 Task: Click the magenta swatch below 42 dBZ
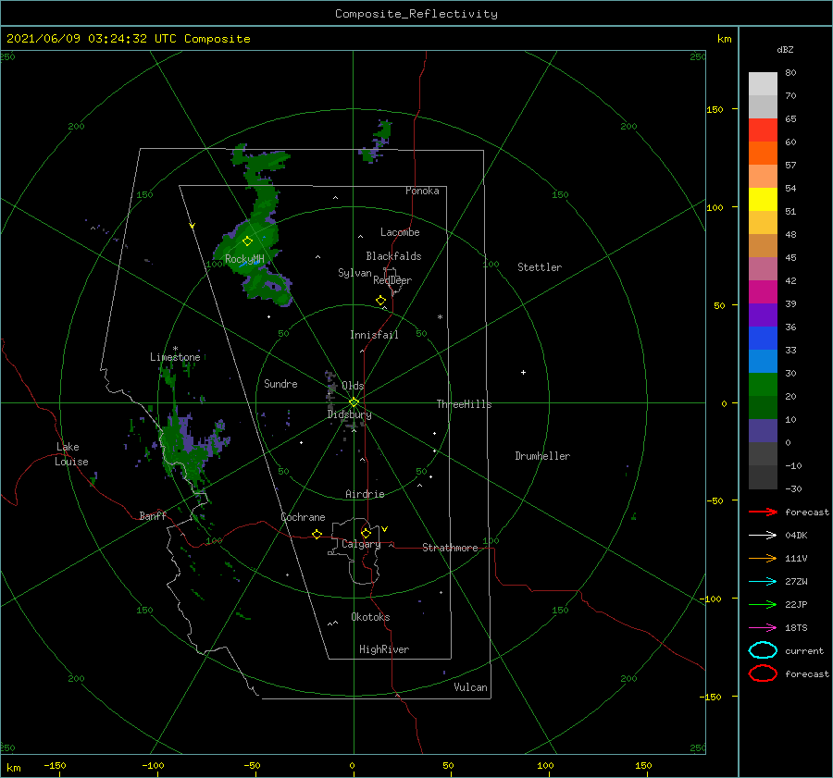tap(763, 291)
